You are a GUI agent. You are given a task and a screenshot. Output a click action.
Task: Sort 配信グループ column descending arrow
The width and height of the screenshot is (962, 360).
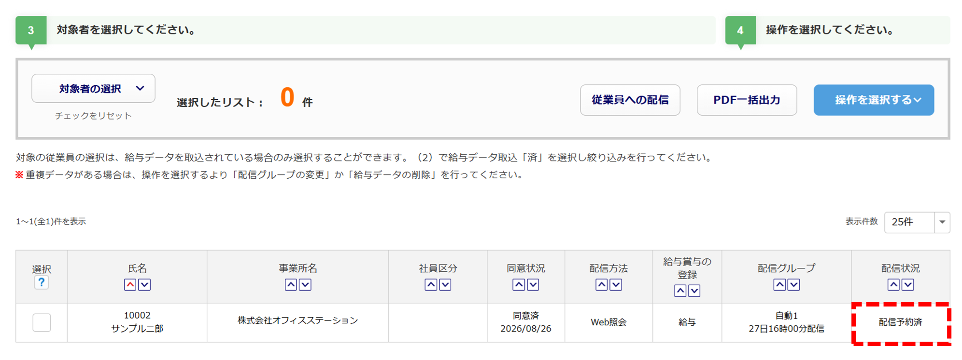pos(793,285)
